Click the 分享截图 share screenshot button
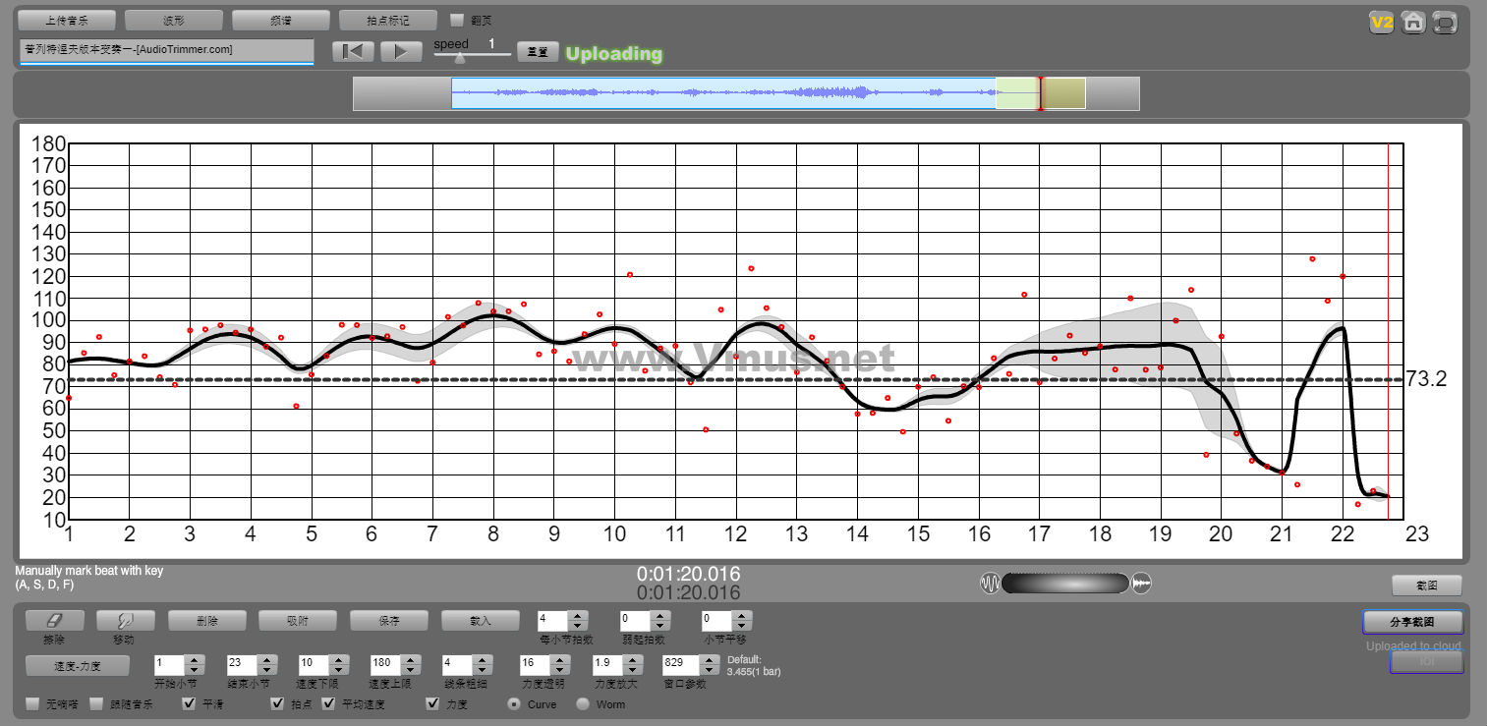The image size is (1487, 726). pos(1412,622)
